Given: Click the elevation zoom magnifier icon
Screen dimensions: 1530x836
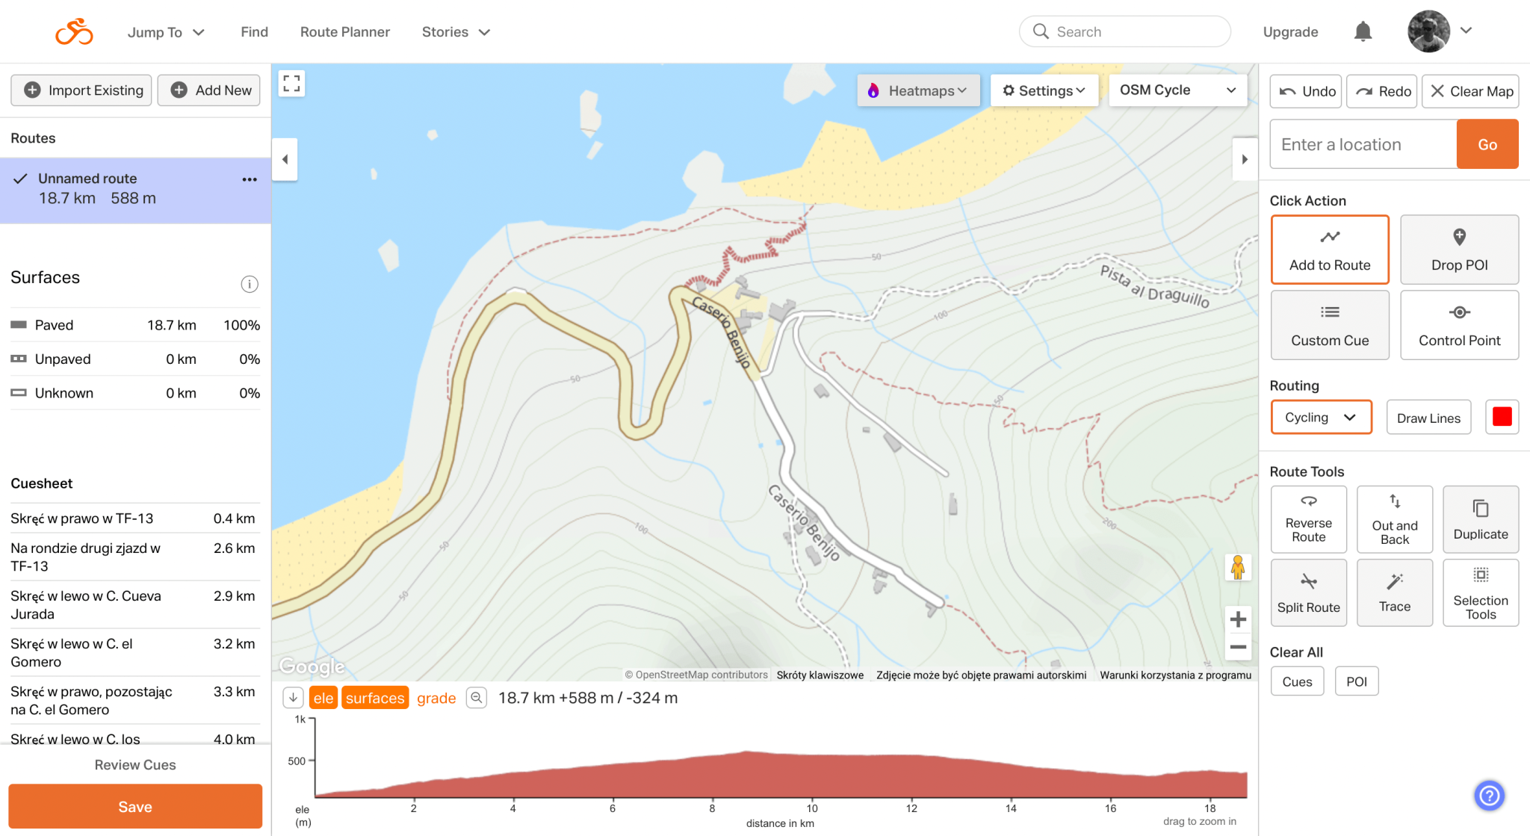Looking at the screenshot, I should 476,698.
